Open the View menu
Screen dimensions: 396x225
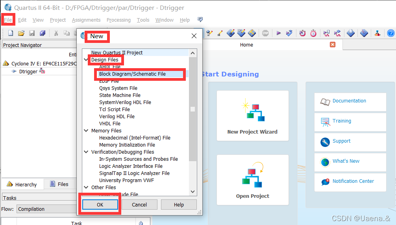point(38,20)
